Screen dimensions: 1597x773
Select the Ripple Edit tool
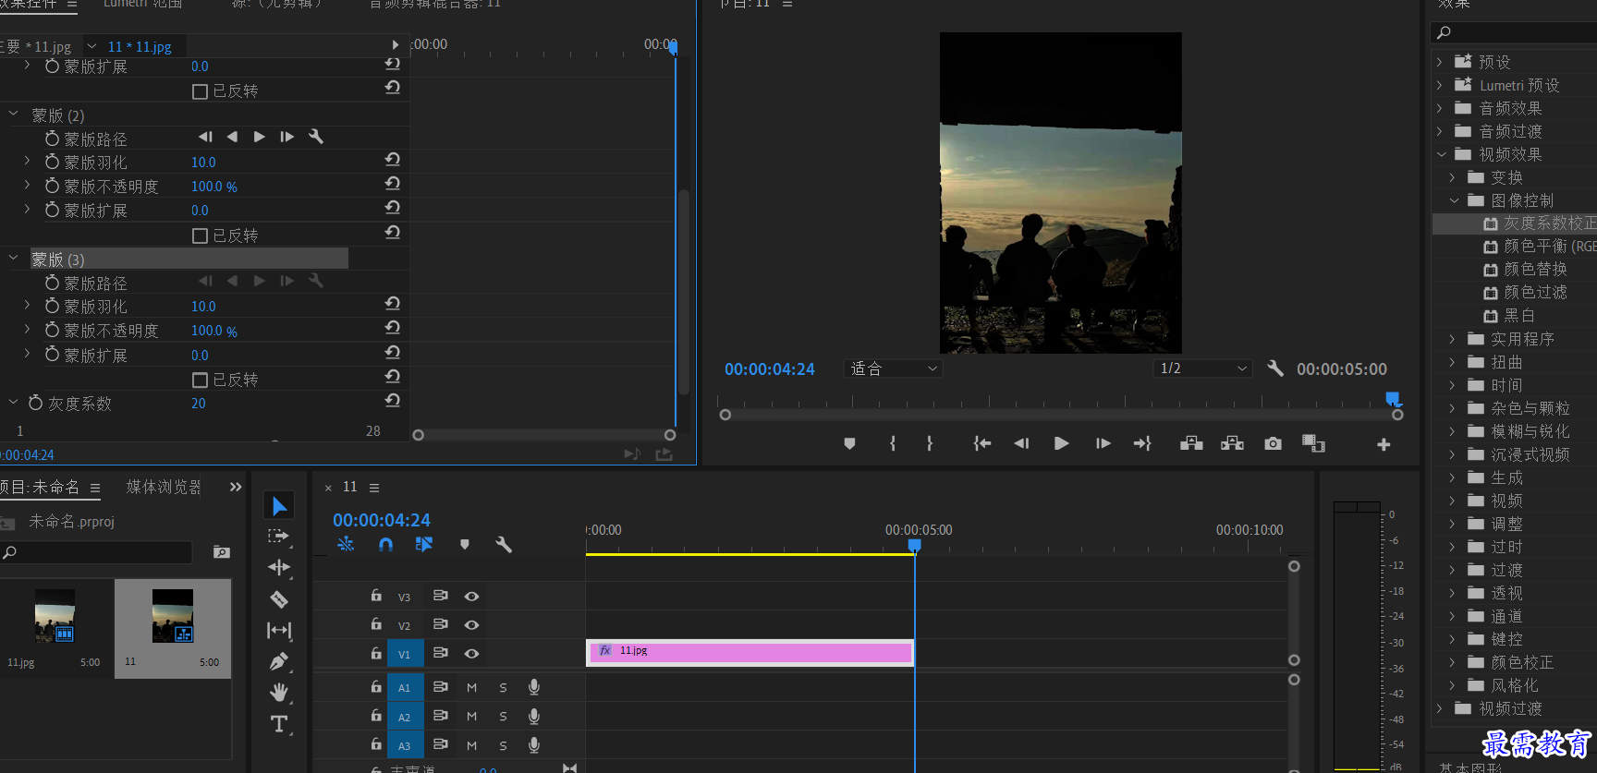click(279, 567)
